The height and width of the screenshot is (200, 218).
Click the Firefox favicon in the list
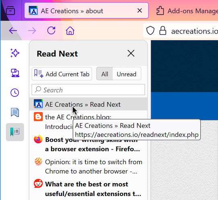coord(38,139)
